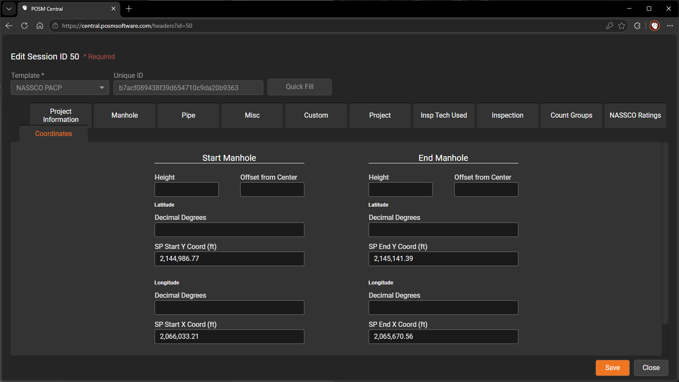Minimize the browser window

629,9
